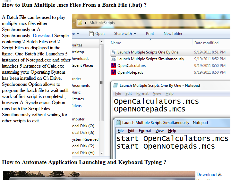Screen dimensions: 231x180
Task: Click the address bar arrow before MultipleScripts
Action: coord(86,23)
